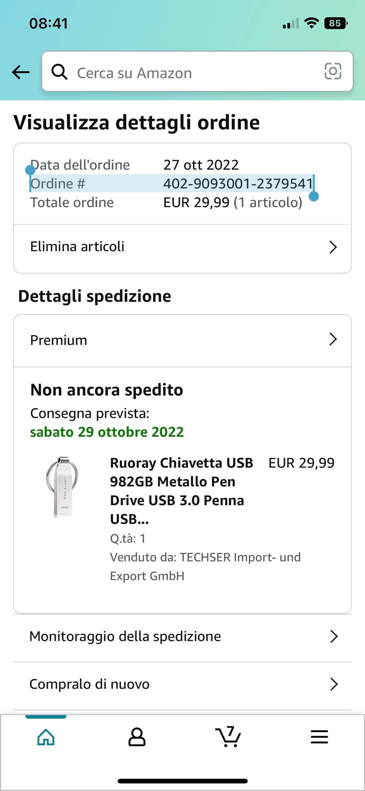This screenshot has height=791, width=365.
Task: Tap the magnifying glass search icon
Action: [59, 71]
